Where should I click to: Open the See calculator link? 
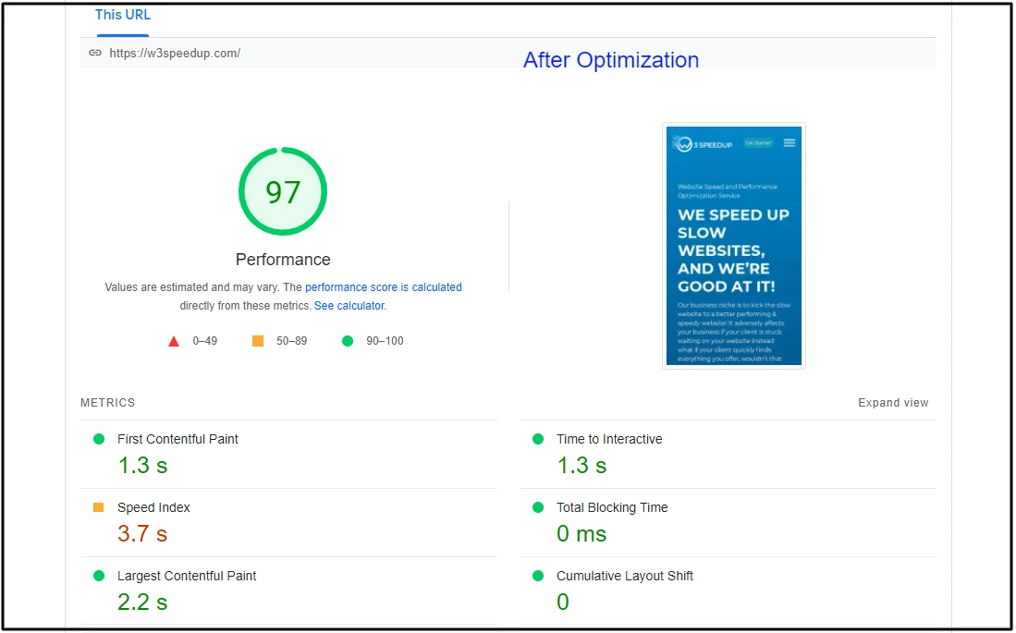click(349, 306)
